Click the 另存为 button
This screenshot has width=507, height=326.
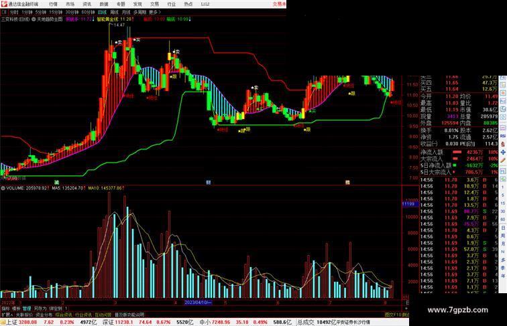(x=40, y=309)
